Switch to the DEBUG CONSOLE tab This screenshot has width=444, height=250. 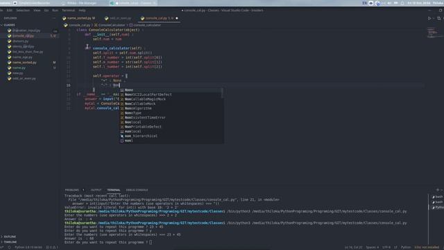(x=137, y=190)
